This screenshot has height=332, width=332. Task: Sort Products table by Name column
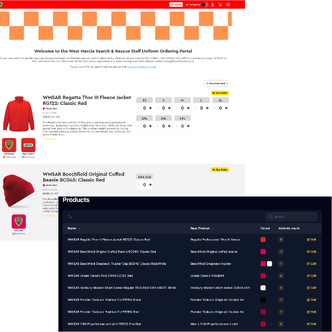74,228
